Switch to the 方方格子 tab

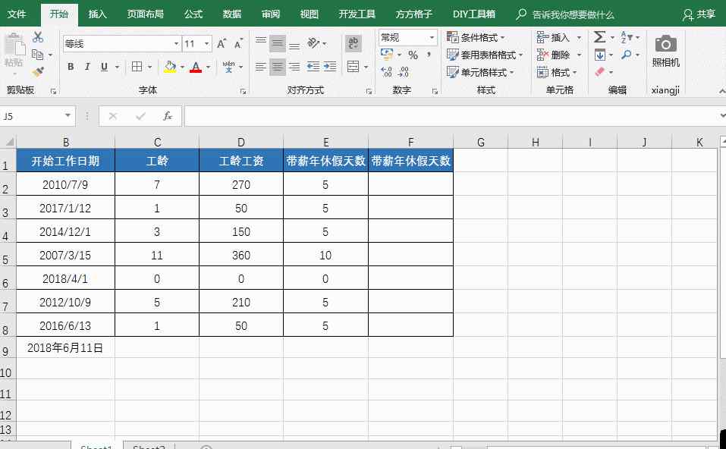414,14
